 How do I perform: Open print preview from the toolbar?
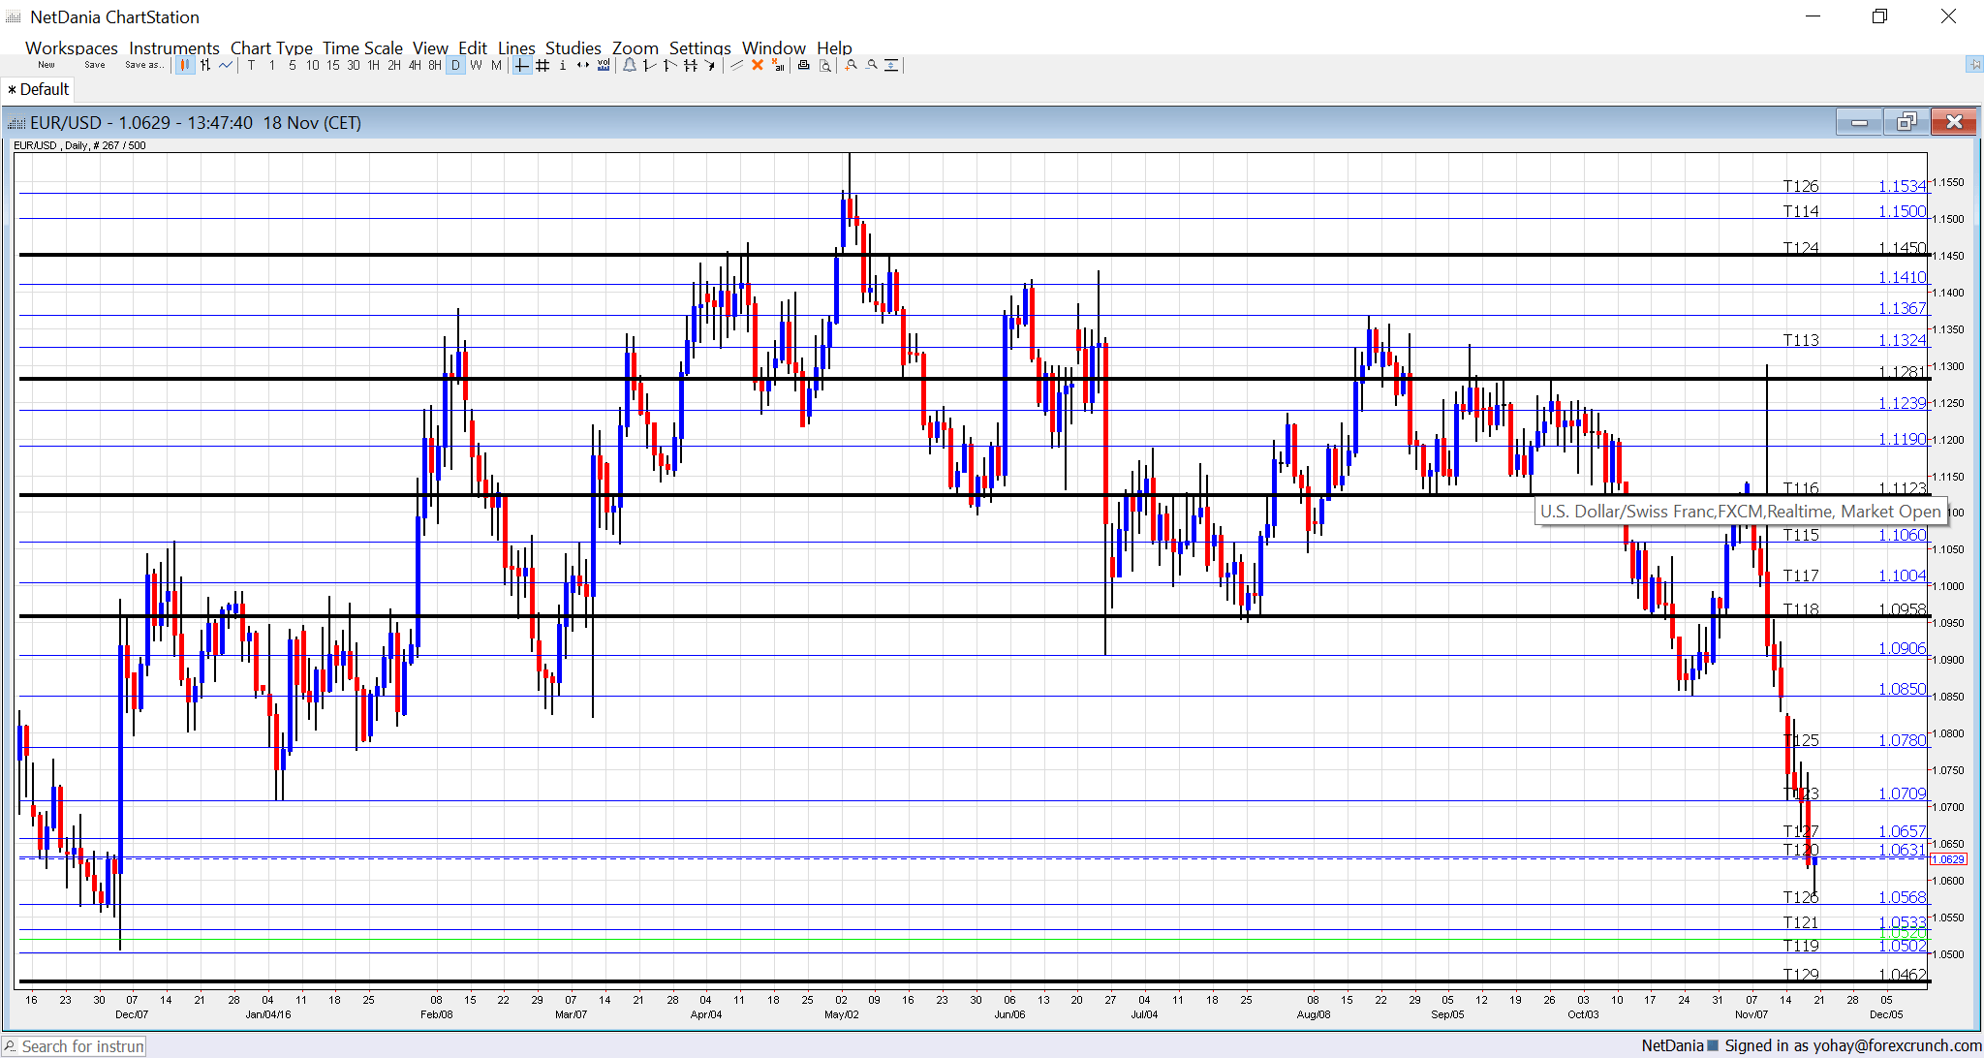pos(824,65)
